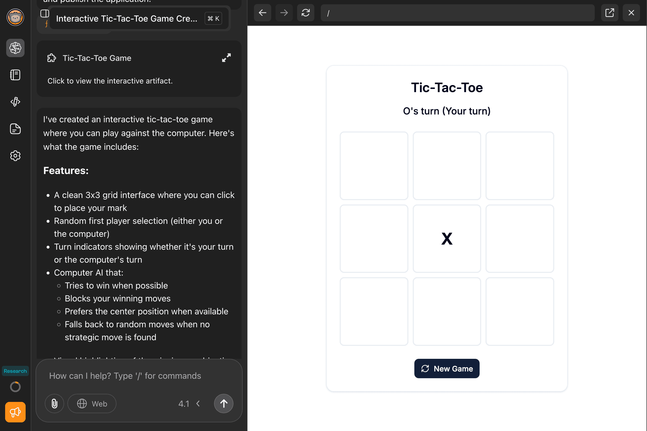647x431 pixels.
Task: Click the preview URL address bar
Action: [x=457, y=13]
